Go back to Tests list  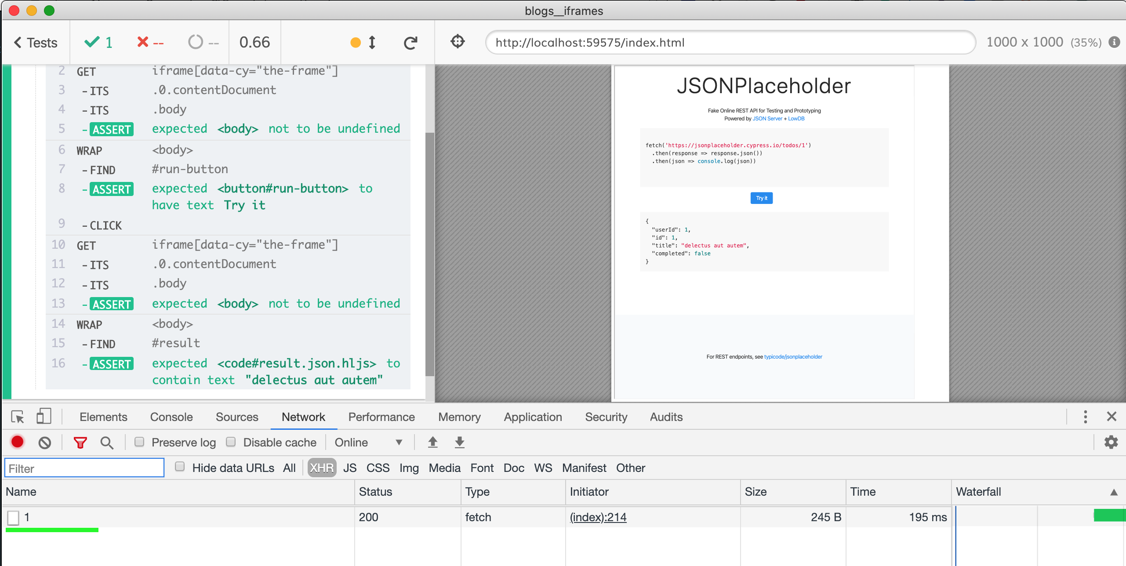point(36,43)
